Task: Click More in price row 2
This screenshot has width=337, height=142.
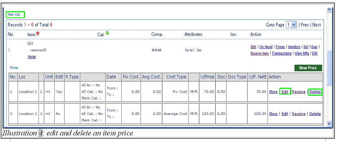Action: (273, 114)
